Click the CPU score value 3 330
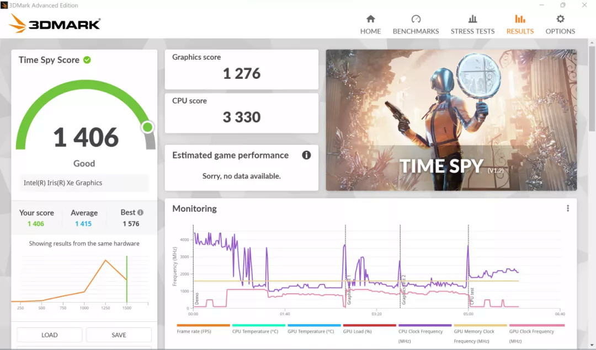This screenshot has height=350, width=596. coord(242,117)
